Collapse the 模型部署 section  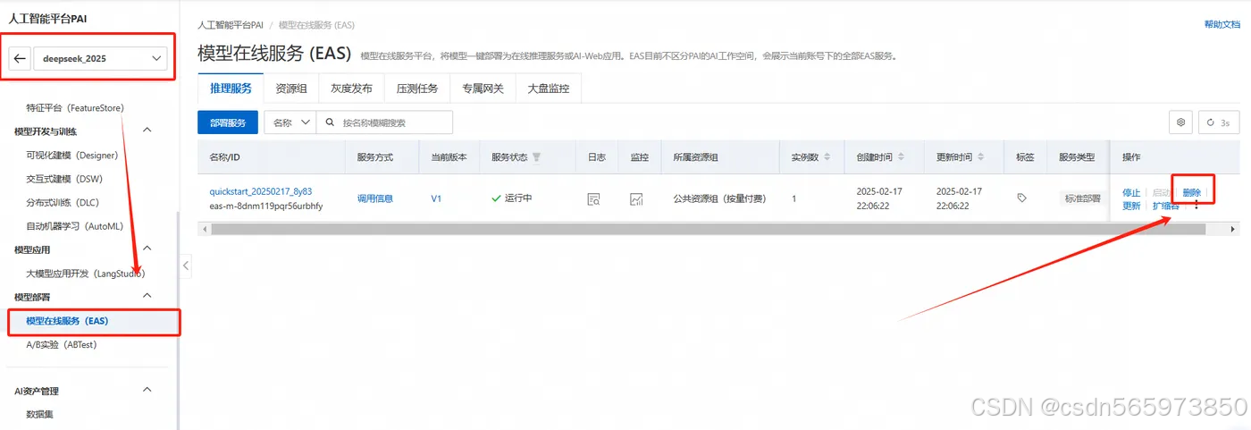click(x=147, y=296)
